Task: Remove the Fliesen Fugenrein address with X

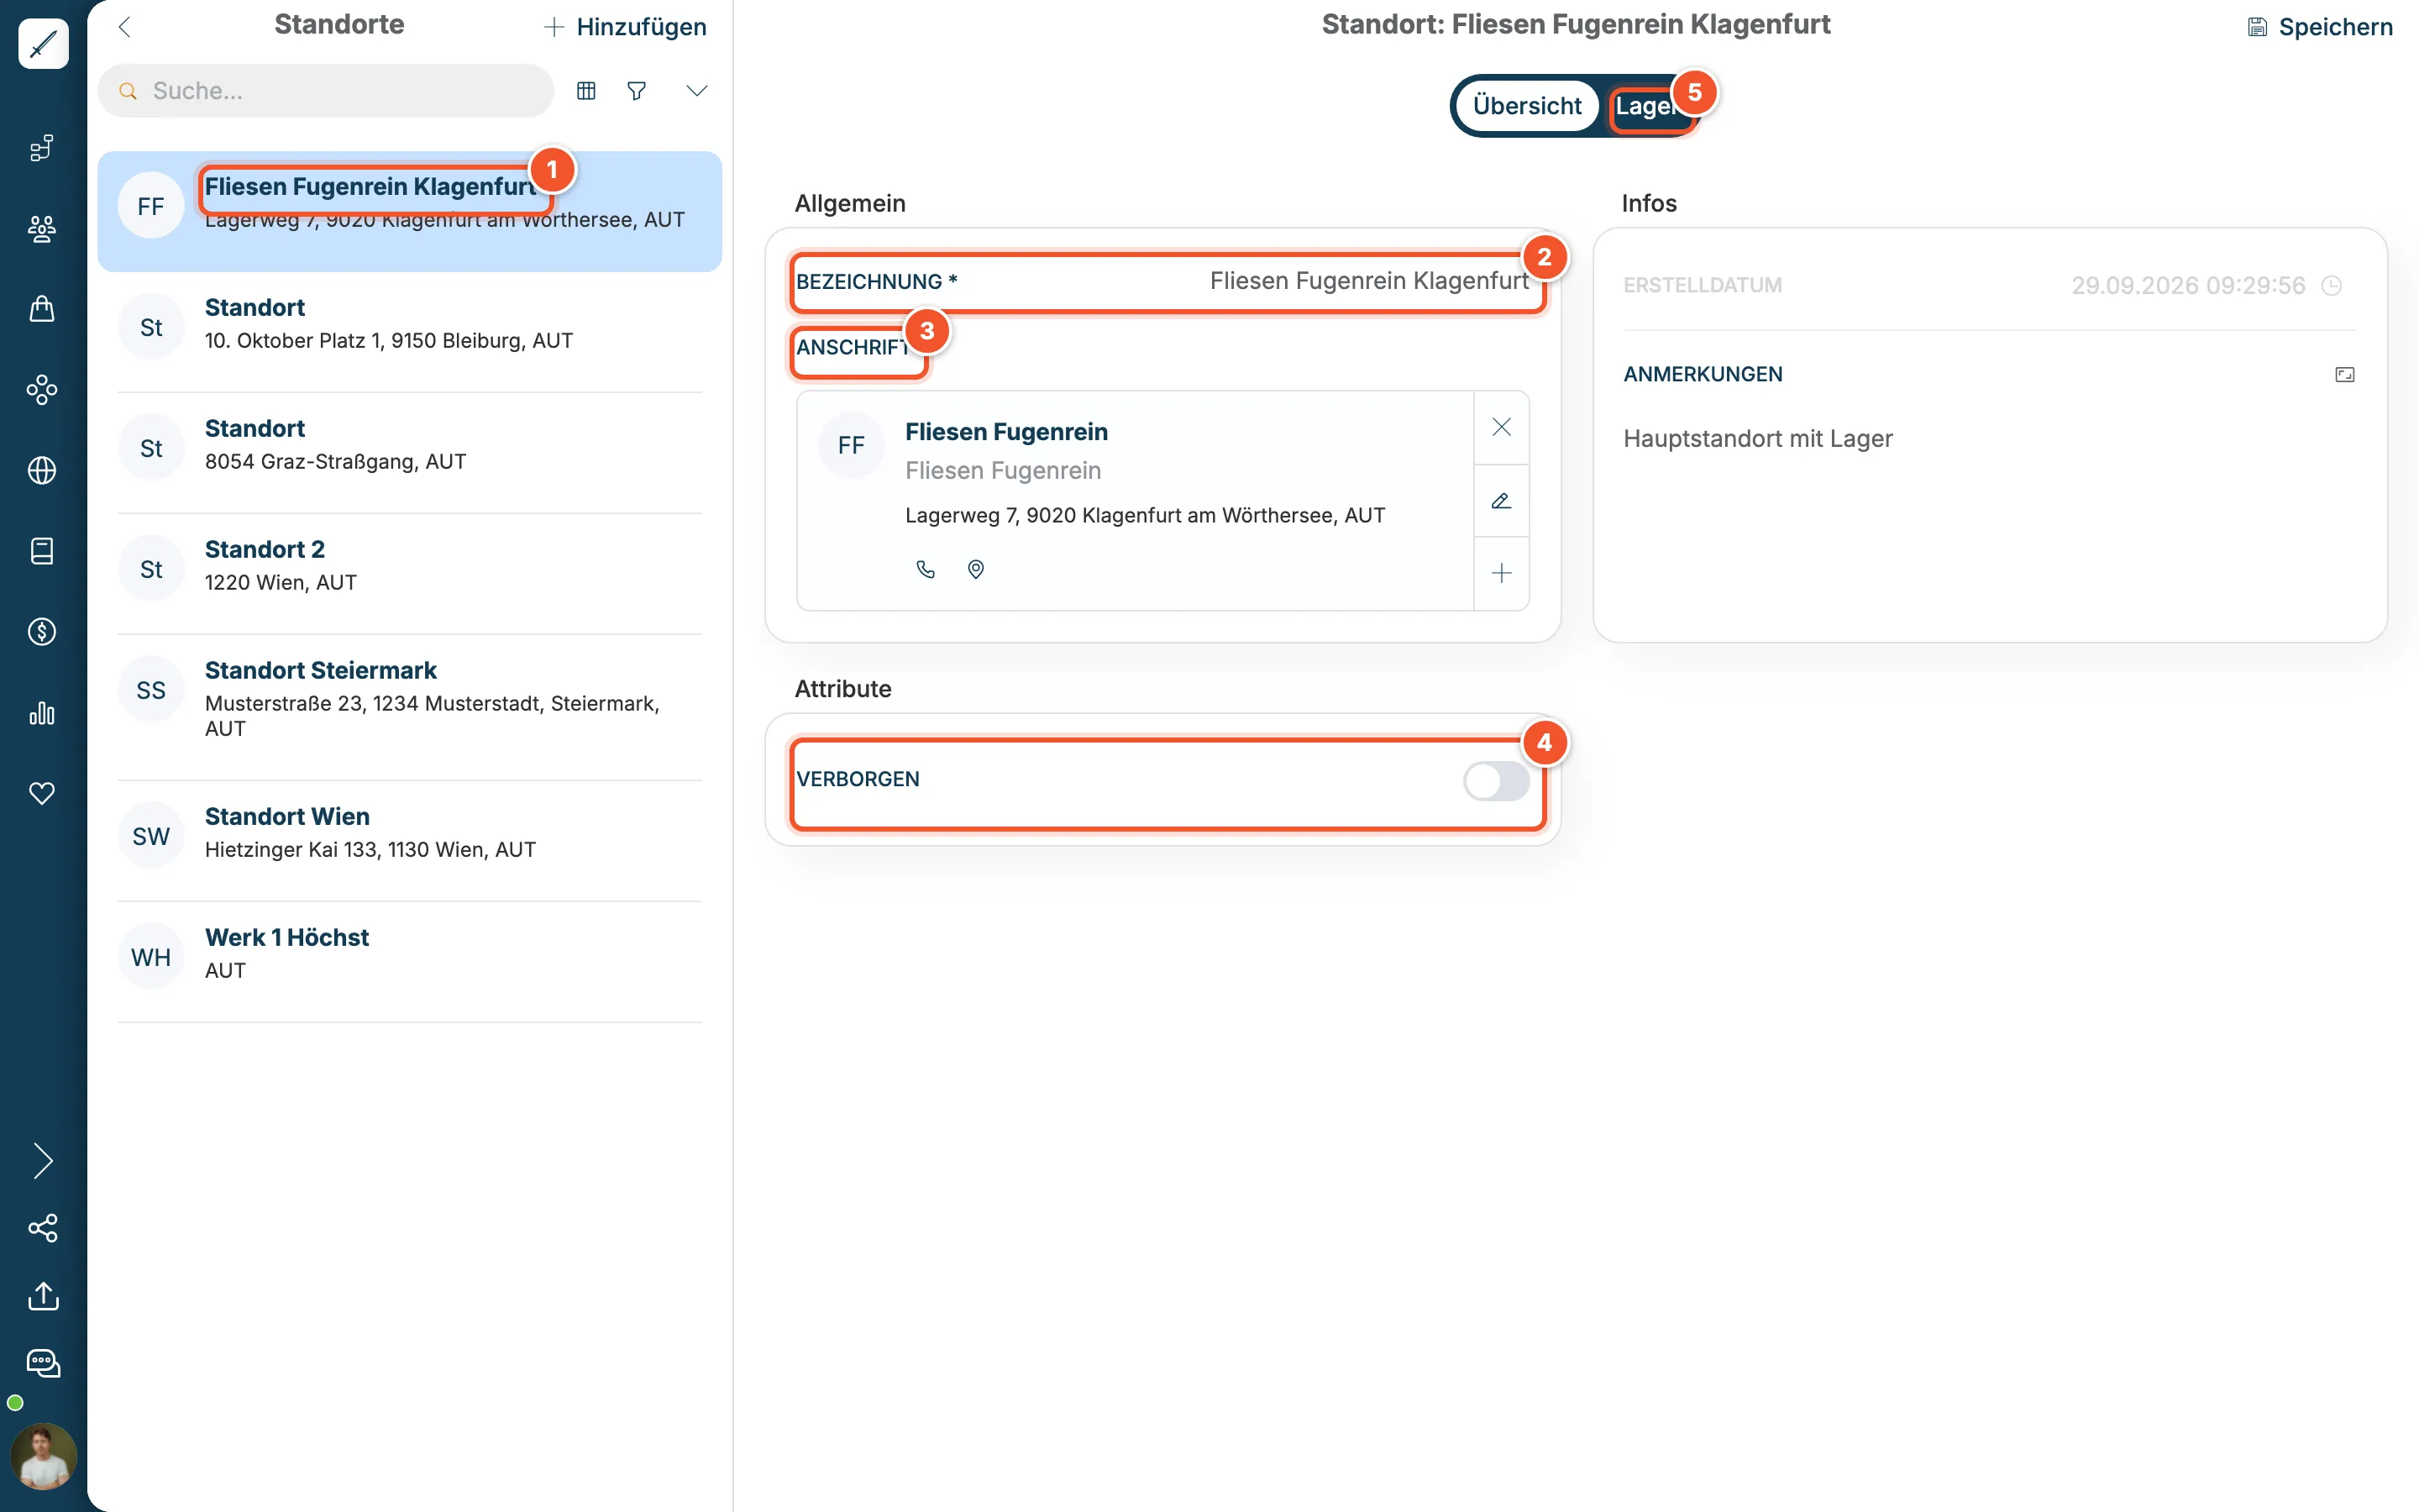Action: 1502,427
